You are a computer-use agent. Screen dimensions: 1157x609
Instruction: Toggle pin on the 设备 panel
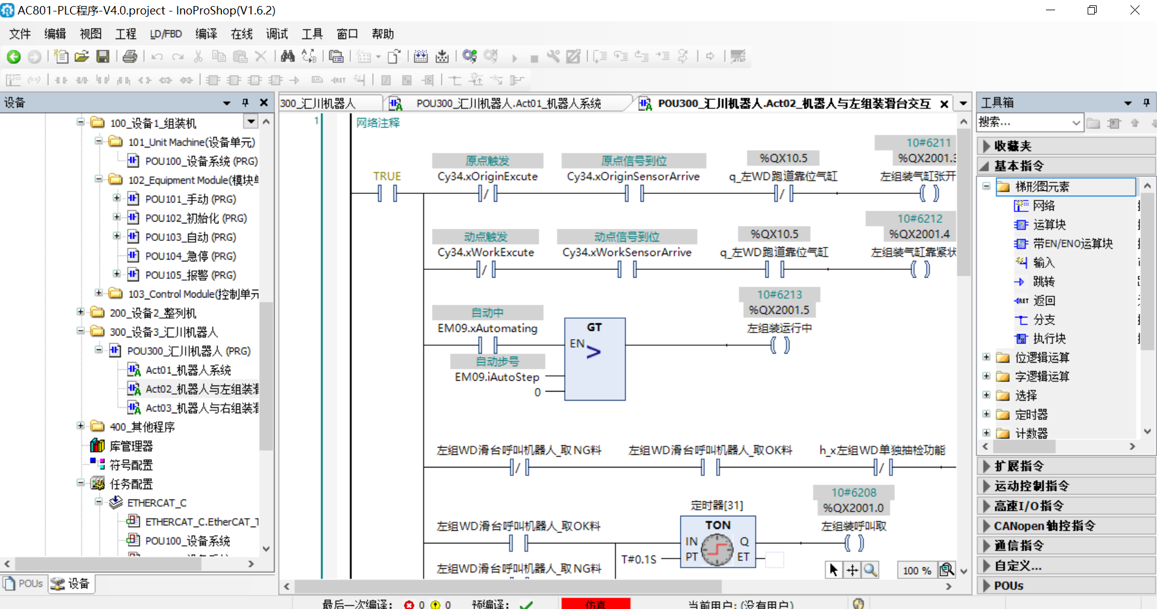[x=245, y=103]
